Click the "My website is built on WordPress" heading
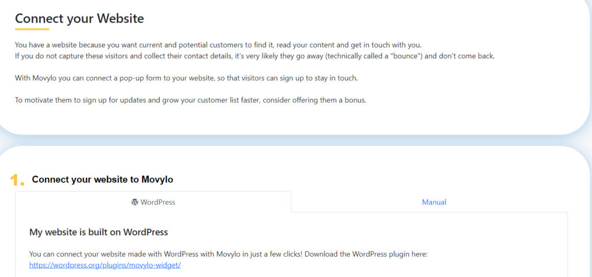 pos(98,232)
